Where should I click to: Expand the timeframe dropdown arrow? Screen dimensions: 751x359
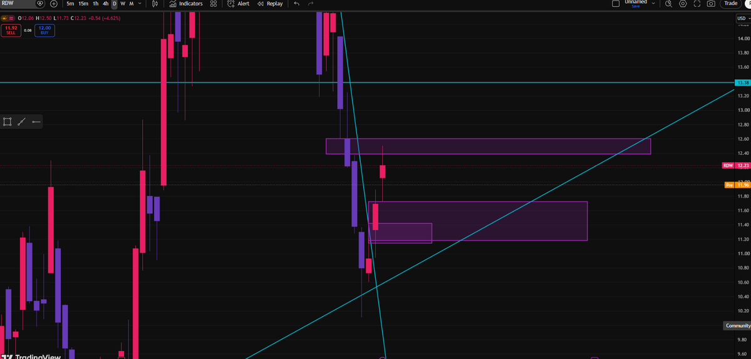[x=140, y=3]
